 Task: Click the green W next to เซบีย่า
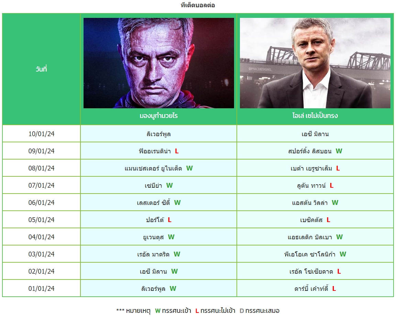[169, 186]
